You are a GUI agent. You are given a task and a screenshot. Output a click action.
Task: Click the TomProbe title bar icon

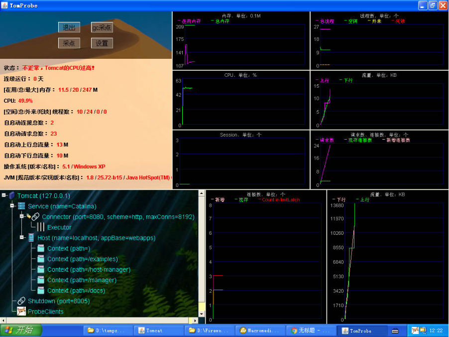click(4, 5)
